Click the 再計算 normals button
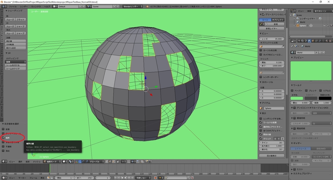The image size is (333, 180). click(x=16, y=41)
